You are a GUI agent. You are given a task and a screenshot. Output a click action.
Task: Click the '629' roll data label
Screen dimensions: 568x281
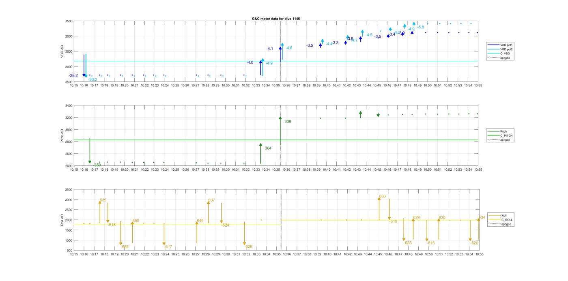416,217
